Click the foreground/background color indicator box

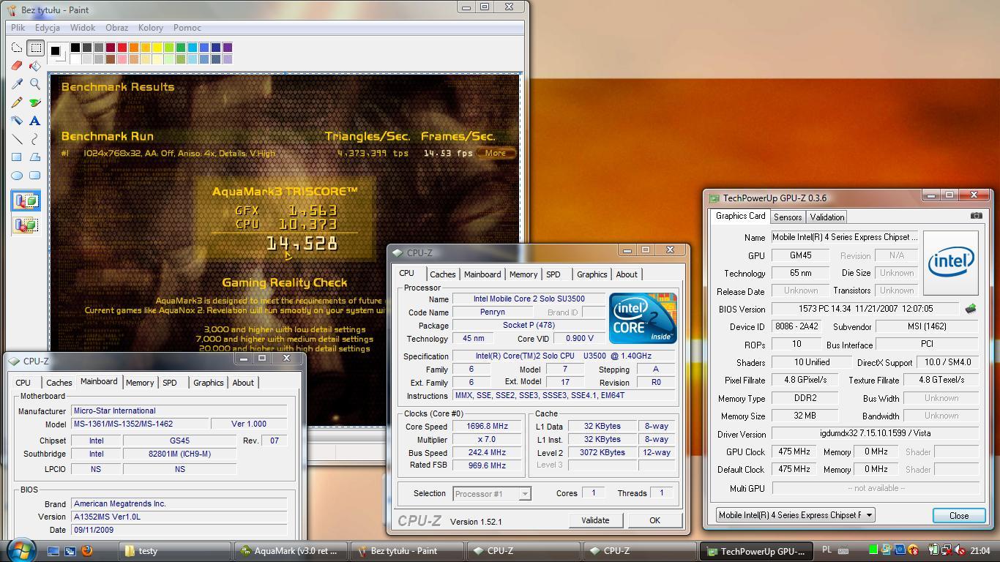(57, 53)
